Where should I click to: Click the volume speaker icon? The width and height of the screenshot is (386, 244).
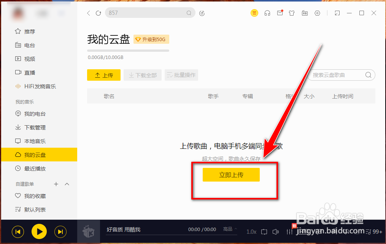[x=276, y=231]
